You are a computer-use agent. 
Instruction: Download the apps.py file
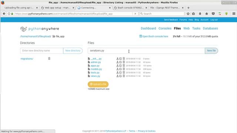point(117,65)
